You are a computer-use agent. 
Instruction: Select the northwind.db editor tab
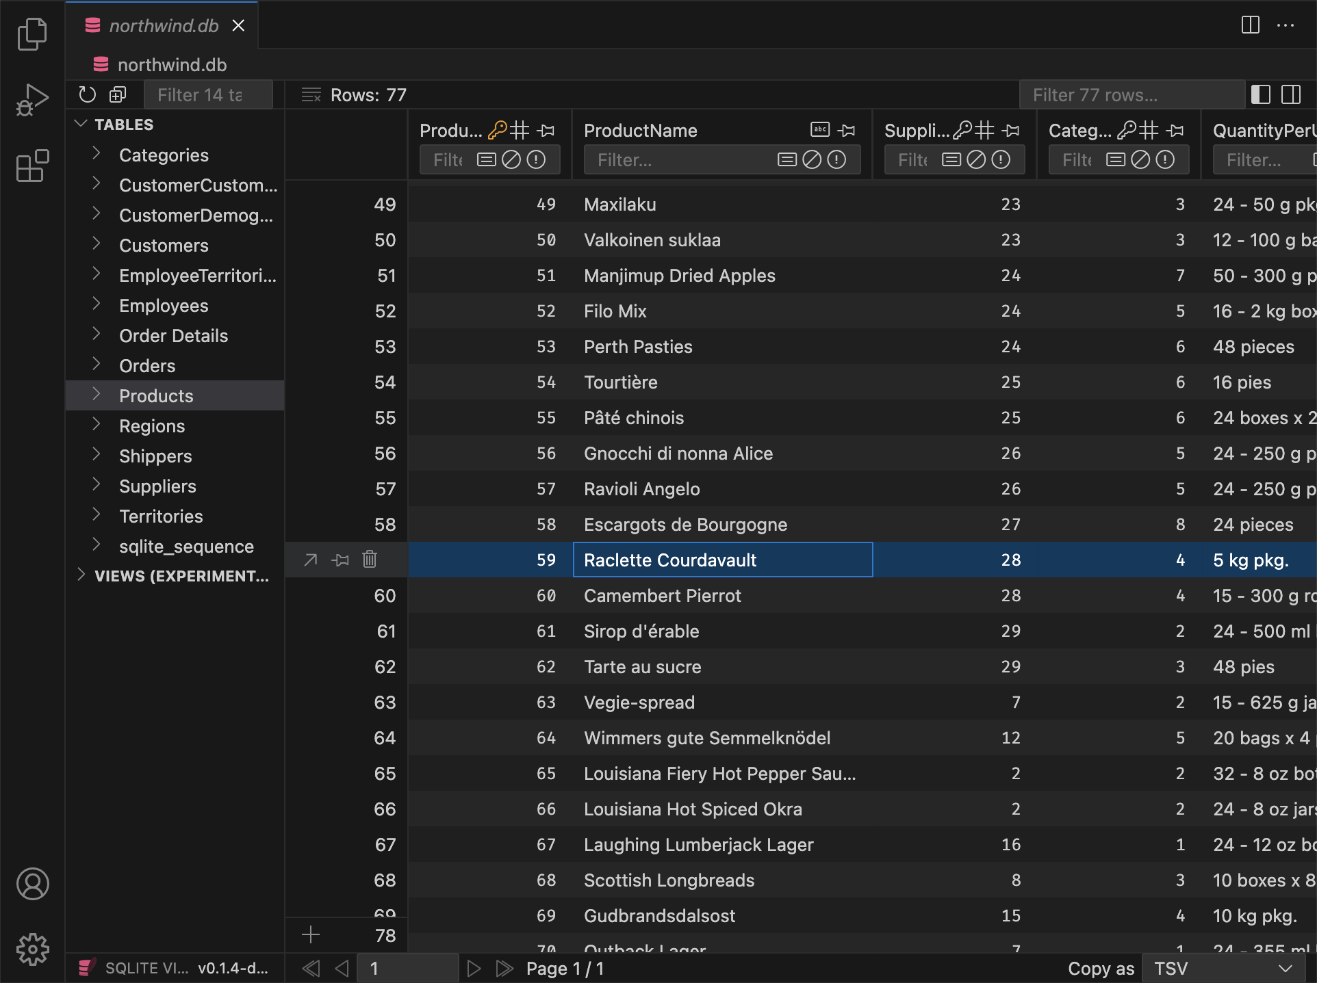coord(164,25)
